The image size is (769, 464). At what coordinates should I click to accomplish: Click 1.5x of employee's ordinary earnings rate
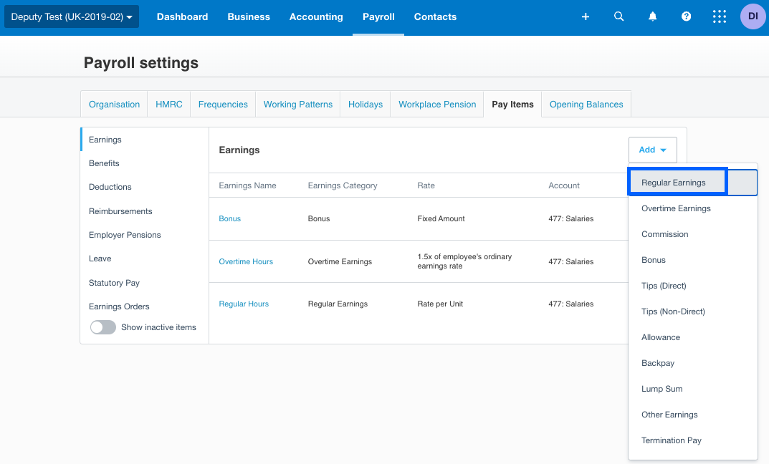pos(464,261)
